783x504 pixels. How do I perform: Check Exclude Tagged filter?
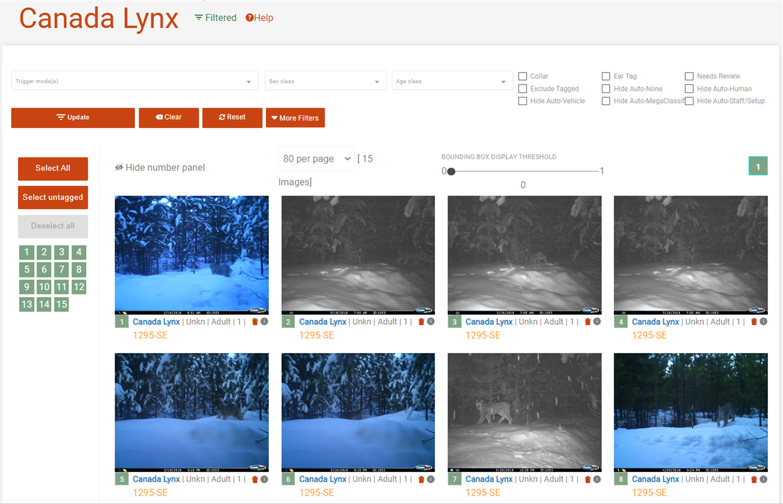[523, 89]
